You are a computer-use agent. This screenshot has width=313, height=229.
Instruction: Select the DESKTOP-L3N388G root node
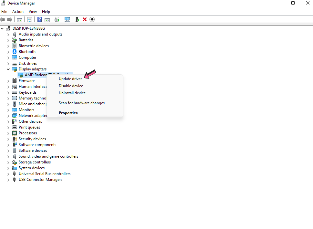pyautogui.click(x=28, y=28)
